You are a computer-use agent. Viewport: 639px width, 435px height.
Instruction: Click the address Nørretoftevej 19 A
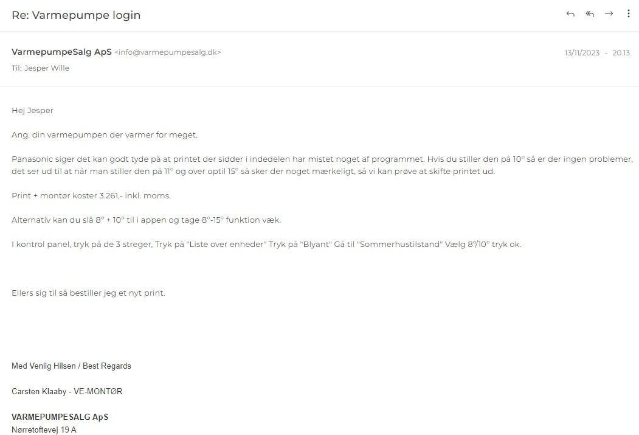click(x=44, y=430)
